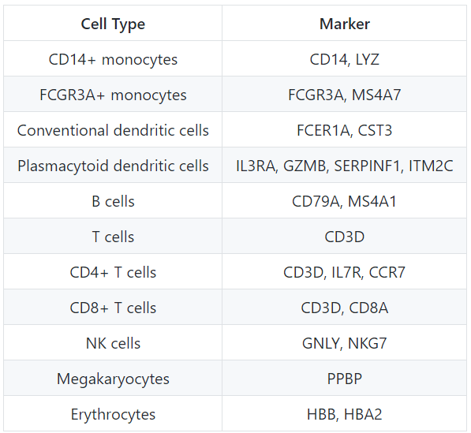Select the B cells row label
The height and width of the screenshot is (433, 471).
coord(113,201)
